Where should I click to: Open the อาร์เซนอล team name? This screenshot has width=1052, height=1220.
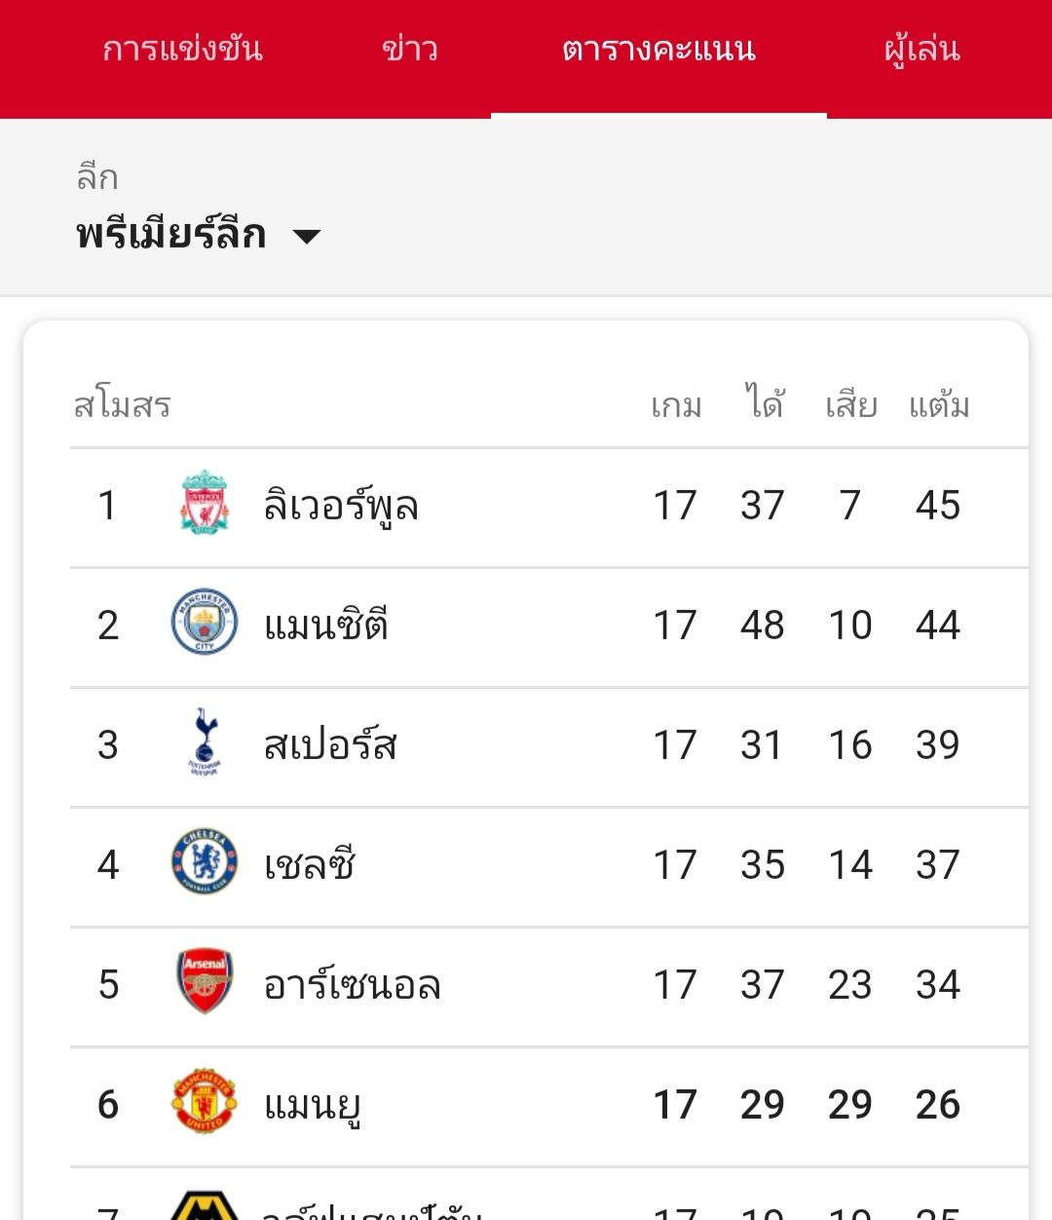pyautogui.click(x=352, y=984)
